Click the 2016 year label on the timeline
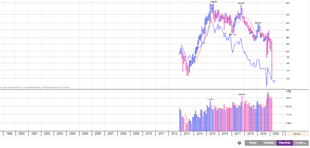The image size is (310, 148). tap(225, 134)
